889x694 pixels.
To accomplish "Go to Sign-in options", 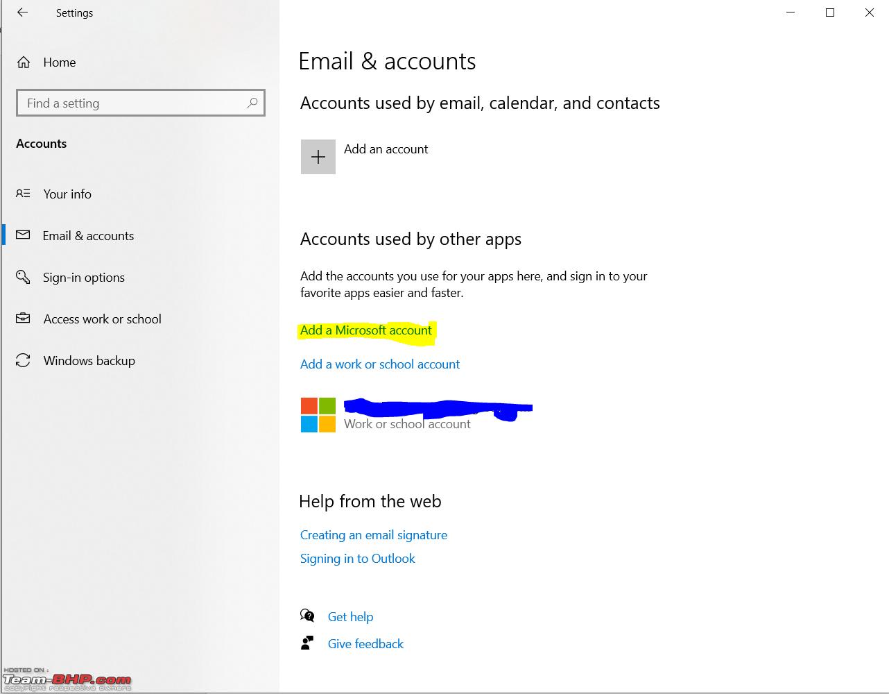I will (x=84, y=278).
